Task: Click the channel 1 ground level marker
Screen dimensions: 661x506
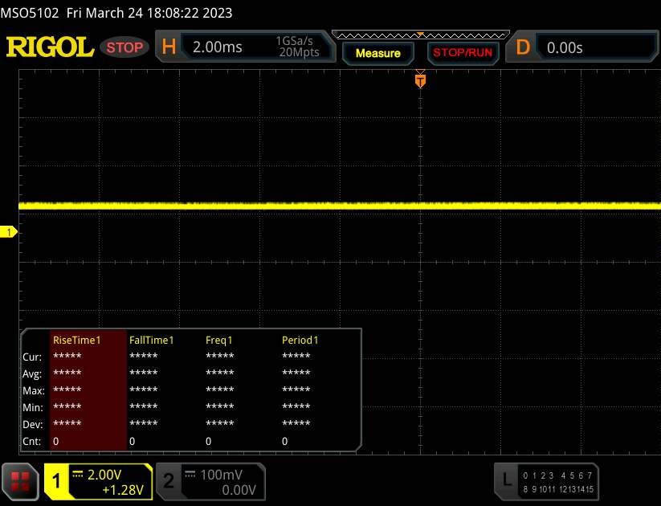Action: 8,232
